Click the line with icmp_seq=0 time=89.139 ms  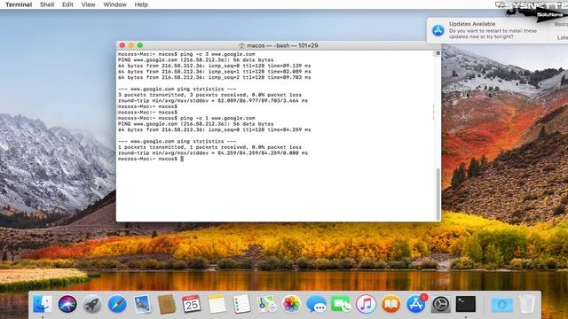[215, 66]
